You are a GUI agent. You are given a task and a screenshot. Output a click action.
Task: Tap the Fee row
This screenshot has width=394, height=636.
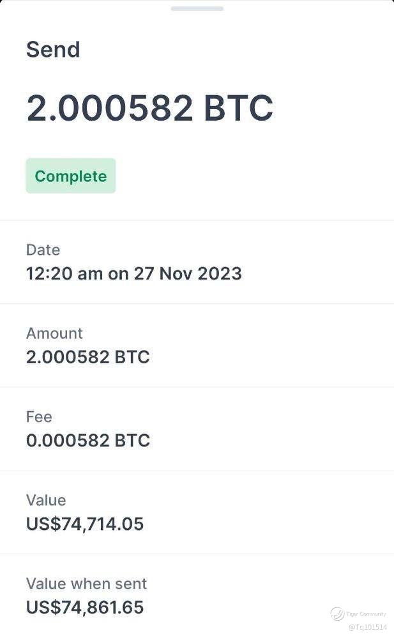coord(197,429)
